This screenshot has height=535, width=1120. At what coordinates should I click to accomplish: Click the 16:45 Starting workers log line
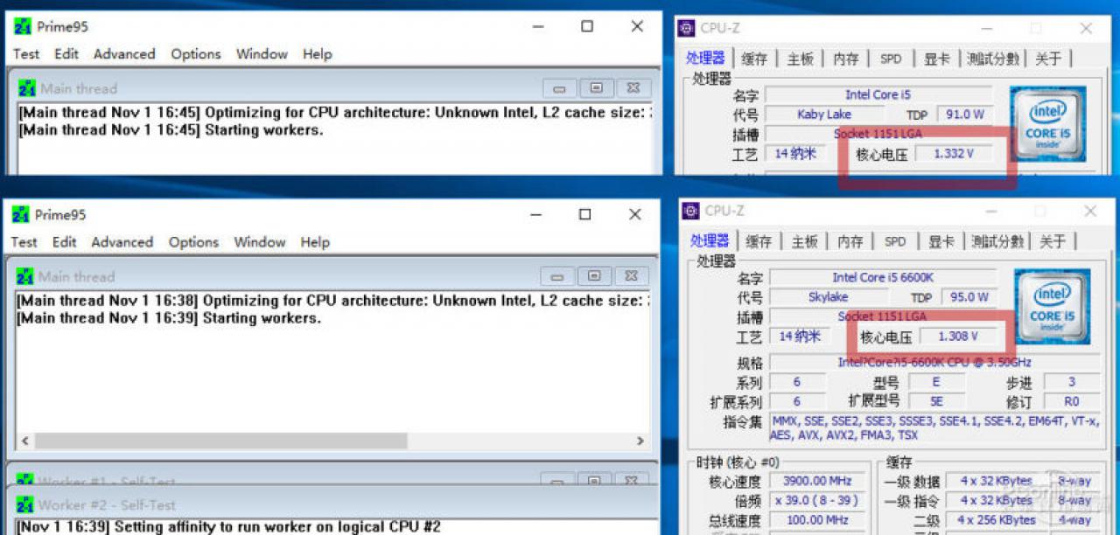coord(171,130)
